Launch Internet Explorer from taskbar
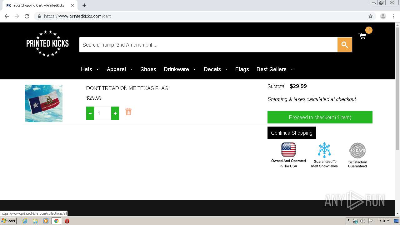 point(25,221)
